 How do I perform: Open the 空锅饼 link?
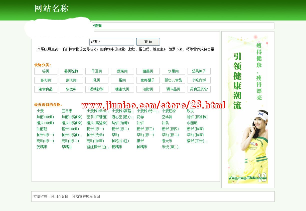167,117
